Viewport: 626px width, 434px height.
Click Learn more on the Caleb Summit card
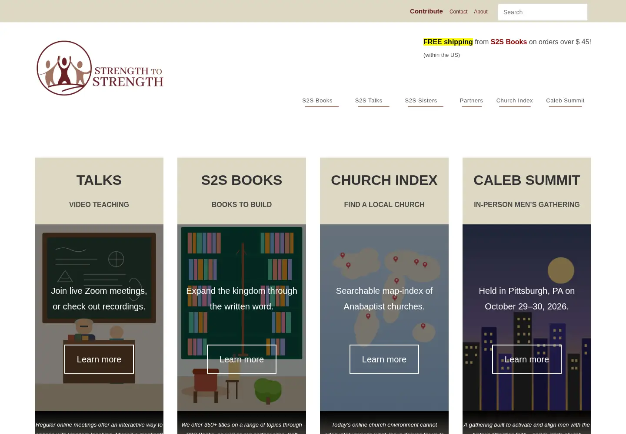pos(527,359)
